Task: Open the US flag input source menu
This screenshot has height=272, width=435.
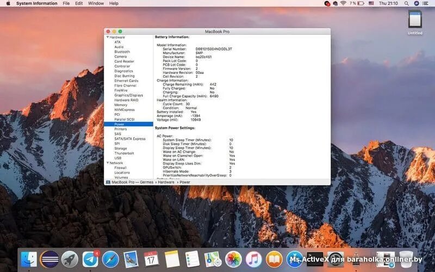Action: (x=371, y=3)
